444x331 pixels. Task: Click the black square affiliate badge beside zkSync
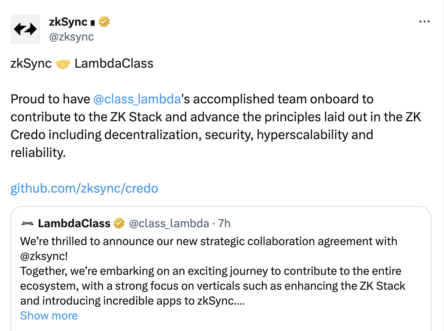point(93,23)
